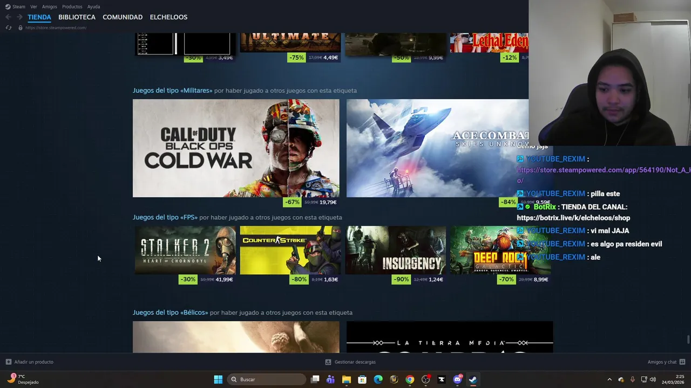Viewport: 691px width, 388px height.
Task: Open Discord from taskbar
Action: pyautogui.click(x=458, y=379)
